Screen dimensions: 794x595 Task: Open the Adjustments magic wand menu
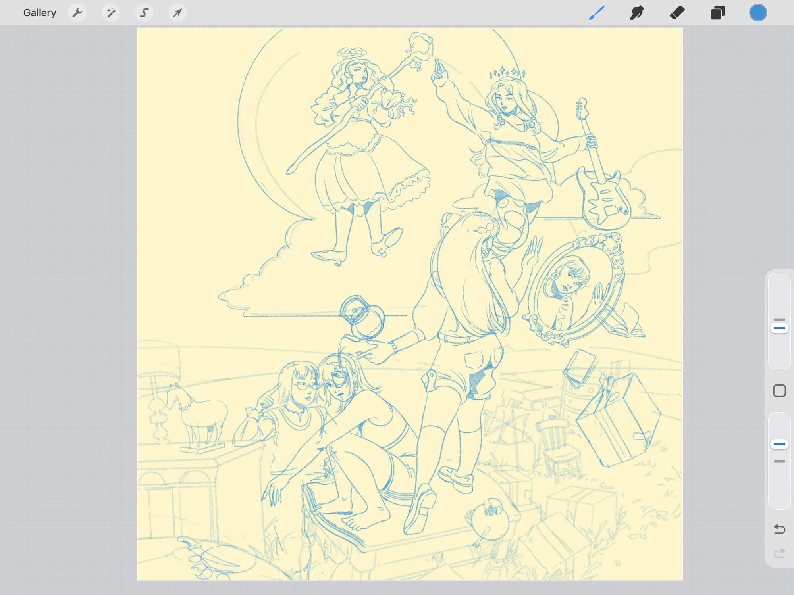[x=111, y=13]
